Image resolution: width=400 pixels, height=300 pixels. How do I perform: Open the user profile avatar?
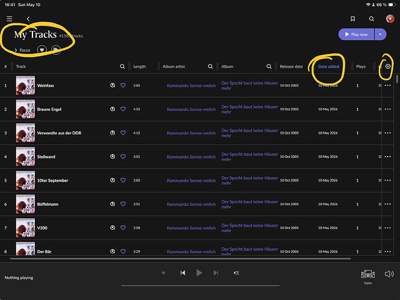pyautogui.click(x=390, y=19)
